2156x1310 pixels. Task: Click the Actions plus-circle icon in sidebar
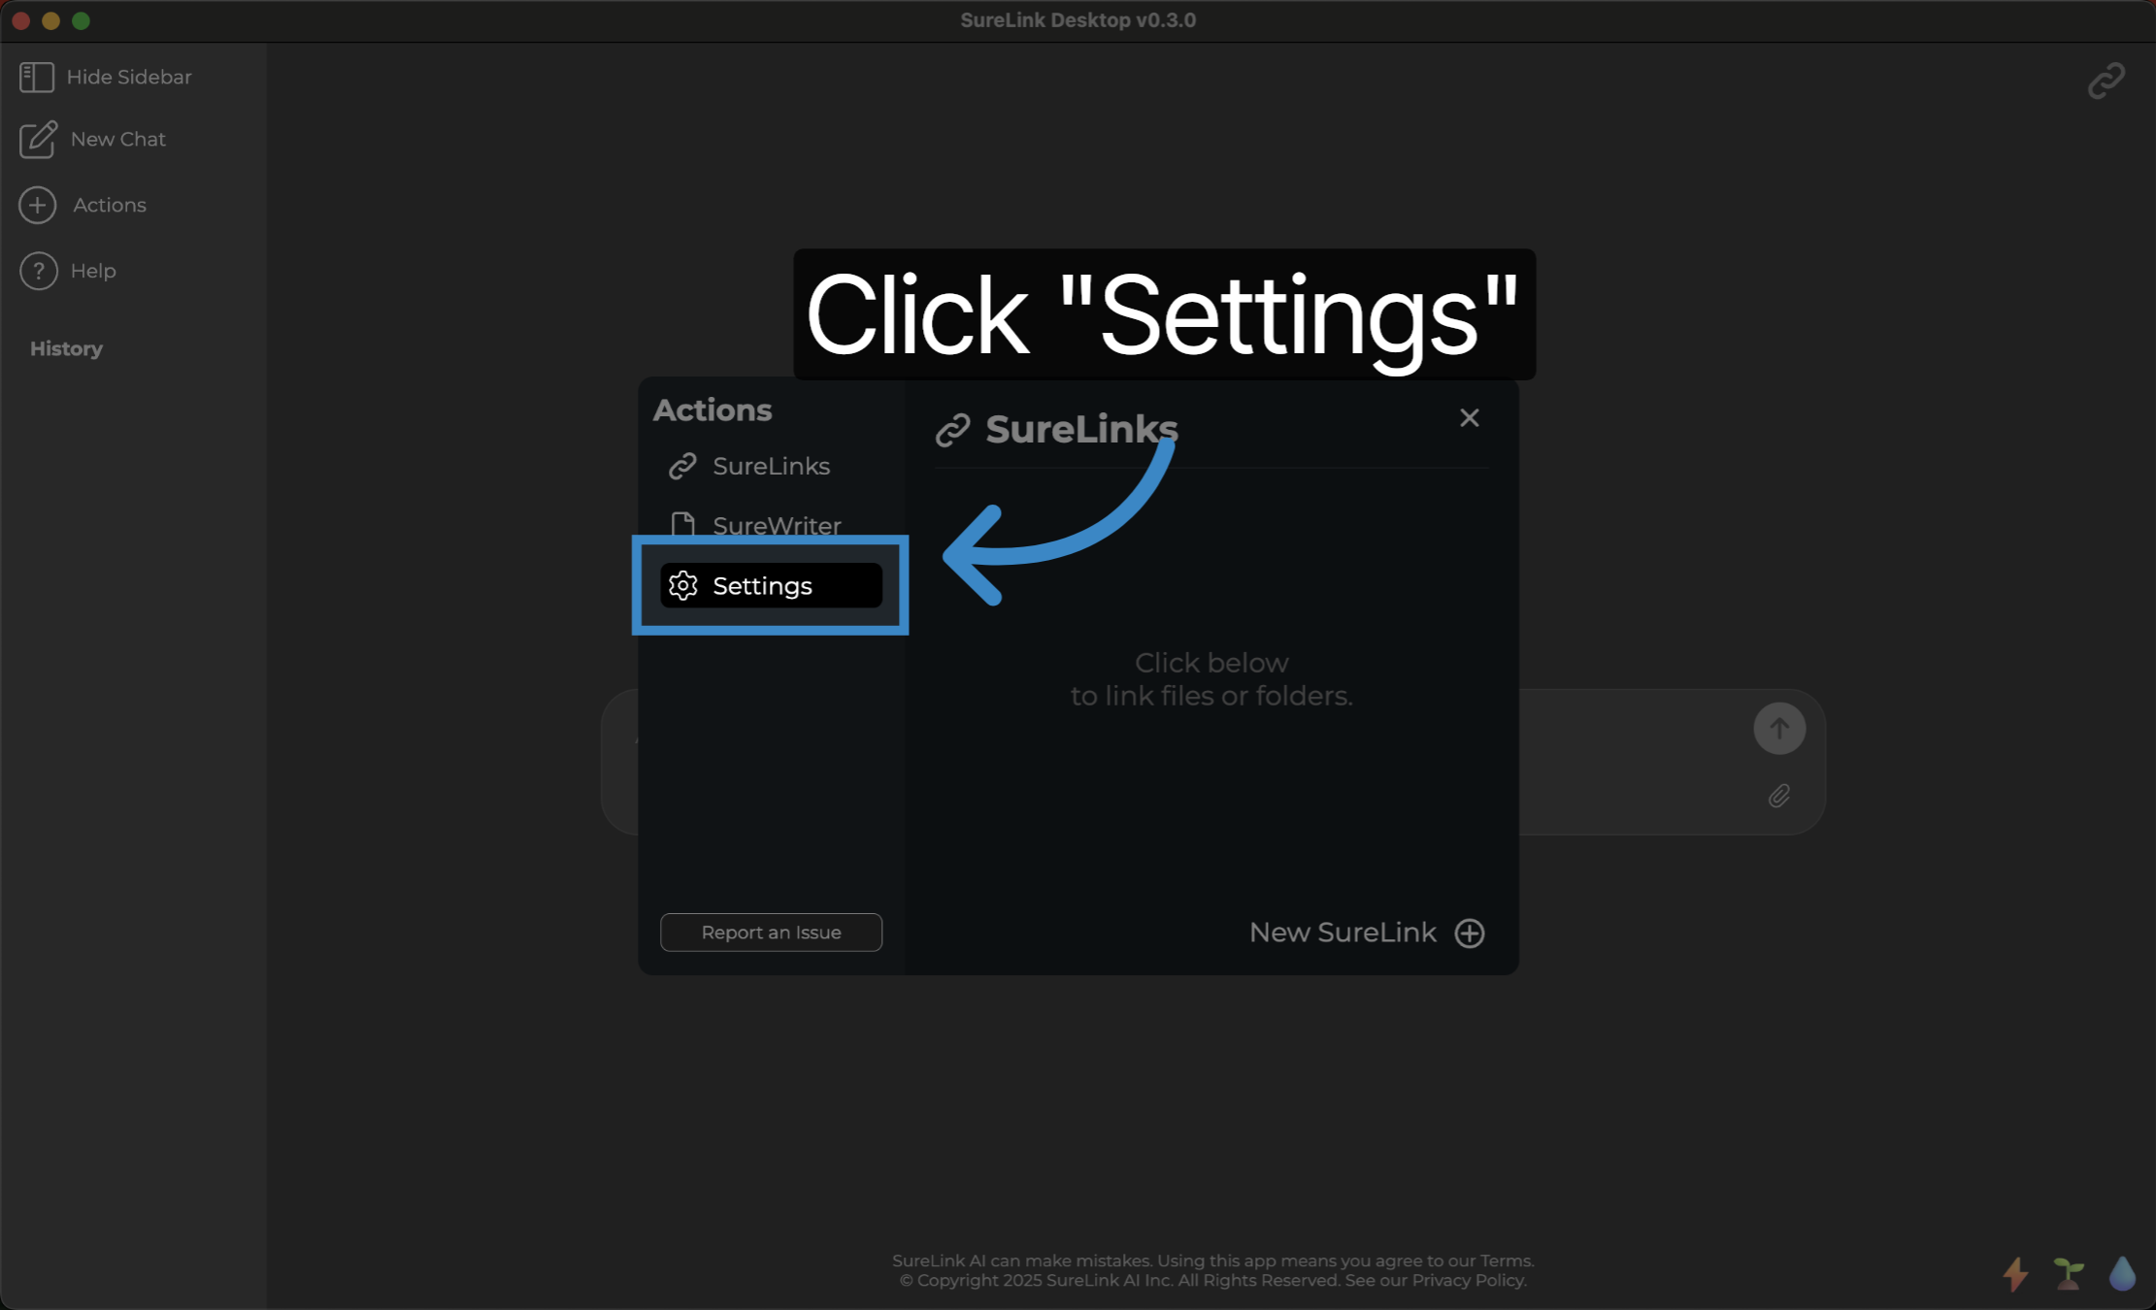(38, 205)
